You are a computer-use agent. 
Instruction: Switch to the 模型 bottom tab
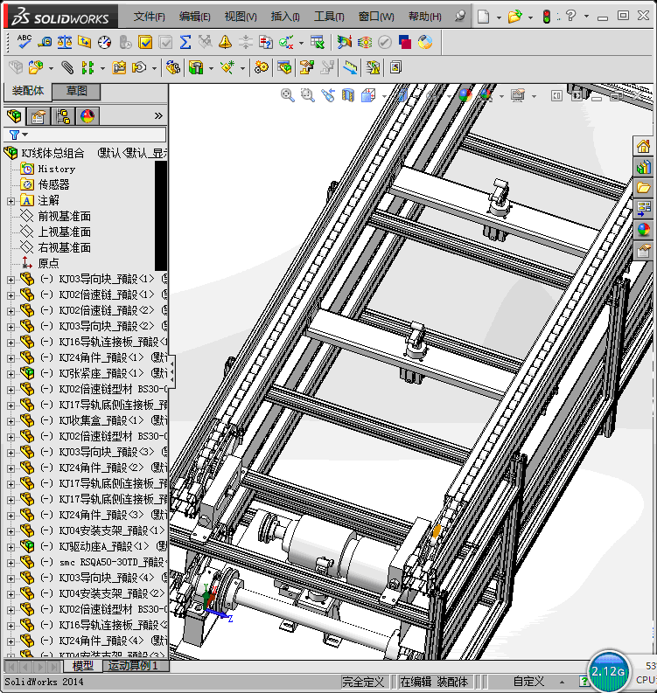(83, 666)
